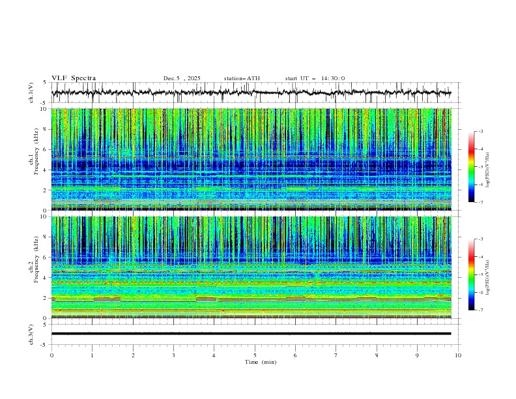Screen dimensions: 516x399
Task: Click the 'station=ATH' label
Action: point(242,78)
